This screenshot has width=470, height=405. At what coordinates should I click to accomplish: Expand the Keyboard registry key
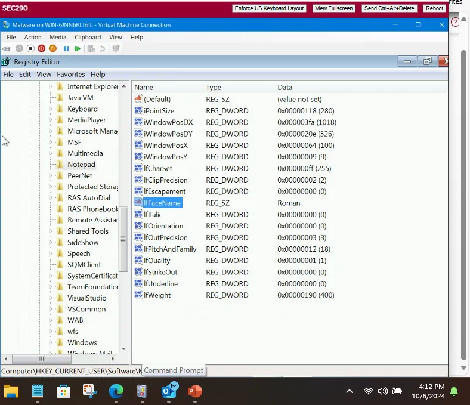[50, 109]
